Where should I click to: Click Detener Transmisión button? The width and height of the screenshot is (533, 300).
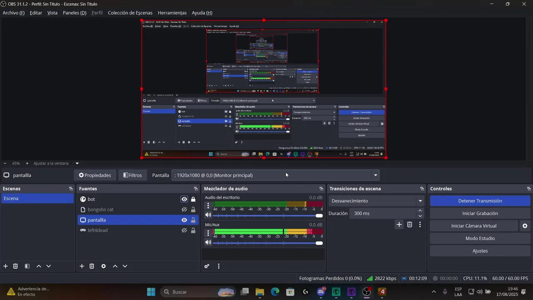click(x=480, y=201)
